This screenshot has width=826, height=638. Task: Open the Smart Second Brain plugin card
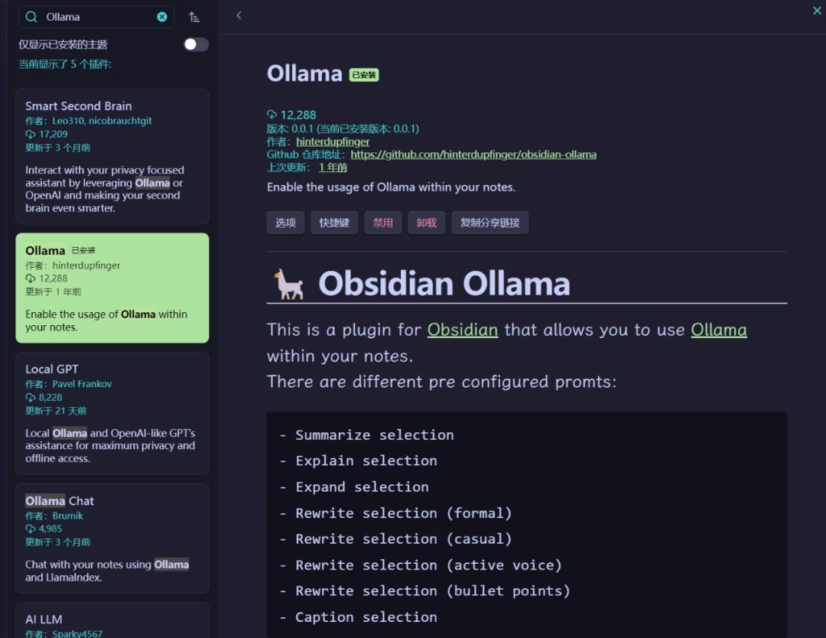coord(112,156)
